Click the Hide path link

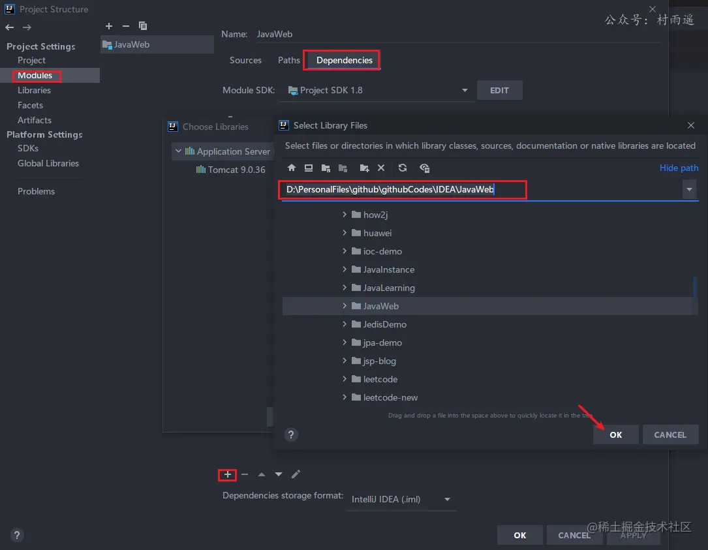(679, 168)
